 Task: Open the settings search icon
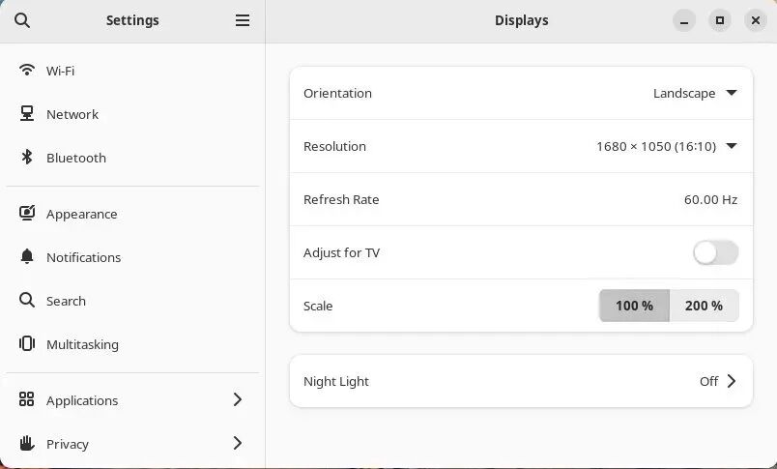[22, 20]
